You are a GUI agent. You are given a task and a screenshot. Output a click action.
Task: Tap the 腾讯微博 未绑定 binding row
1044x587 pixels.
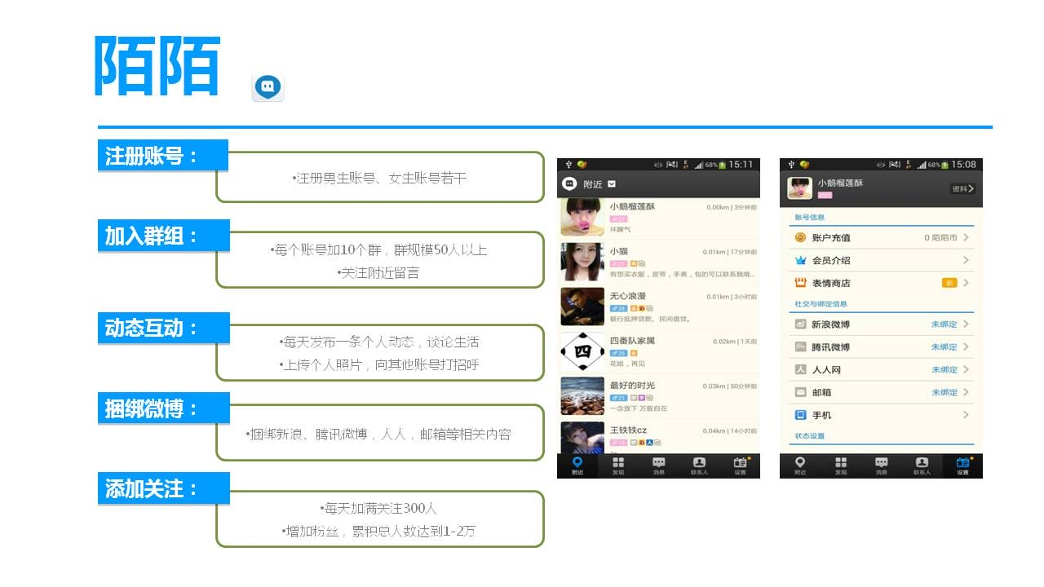pyautogui.click(x=881, y=346)
